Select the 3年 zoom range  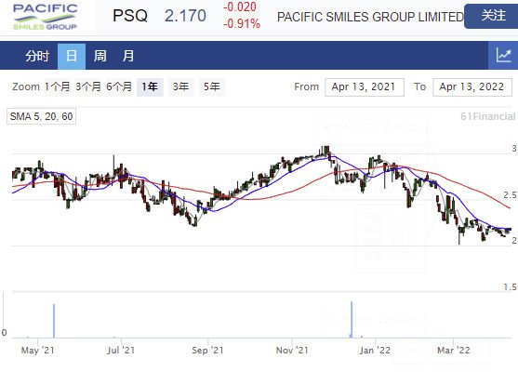[180, 87]
